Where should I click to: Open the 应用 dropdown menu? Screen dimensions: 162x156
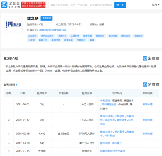(156, 5)
